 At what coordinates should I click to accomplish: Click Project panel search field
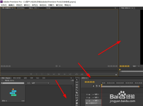click(13, 83)
